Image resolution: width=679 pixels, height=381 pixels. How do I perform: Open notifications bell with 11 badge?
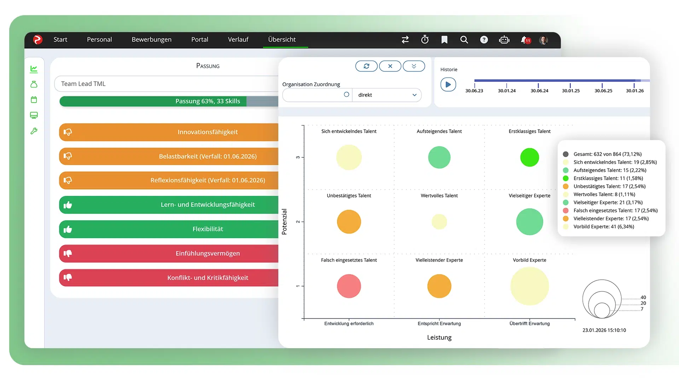(x=525, y=40)
